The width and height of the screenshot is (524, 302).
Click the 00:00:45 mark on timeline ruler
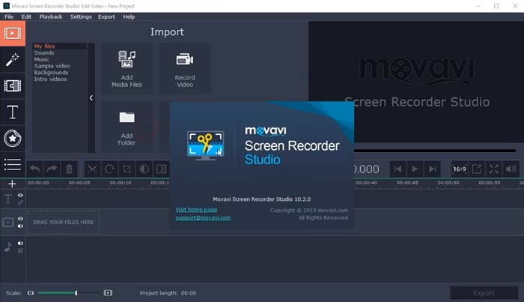407,183
